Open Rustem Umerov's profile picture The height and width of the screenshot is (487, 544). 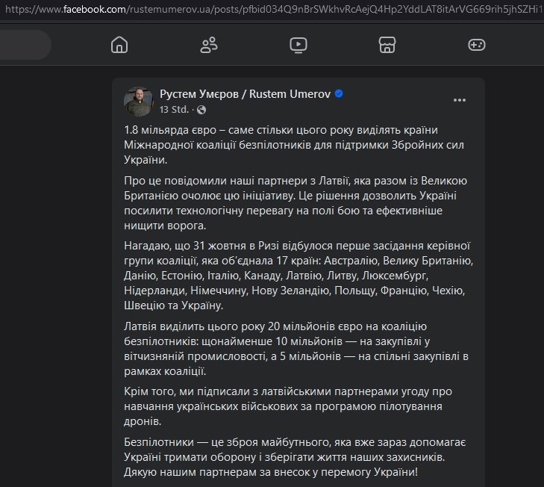pyautogui.click(x=139, y=101)
